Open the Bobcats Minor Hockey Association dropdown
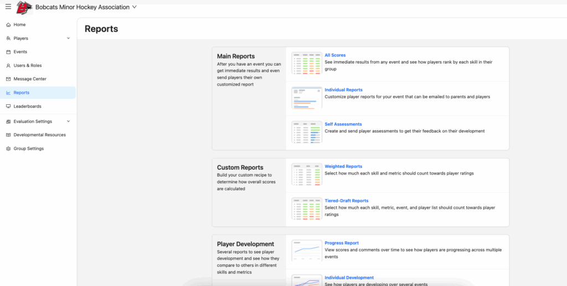567x286 pixels. tap(134, 7)
